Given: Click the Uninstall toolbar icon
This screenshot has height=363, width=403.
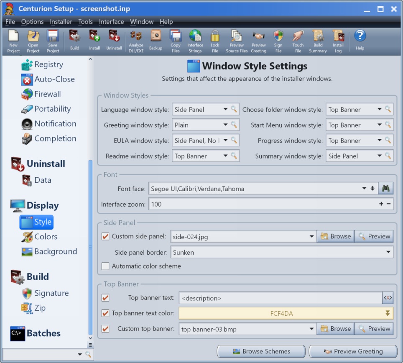Looking at the screenshot, I should 114,40.
